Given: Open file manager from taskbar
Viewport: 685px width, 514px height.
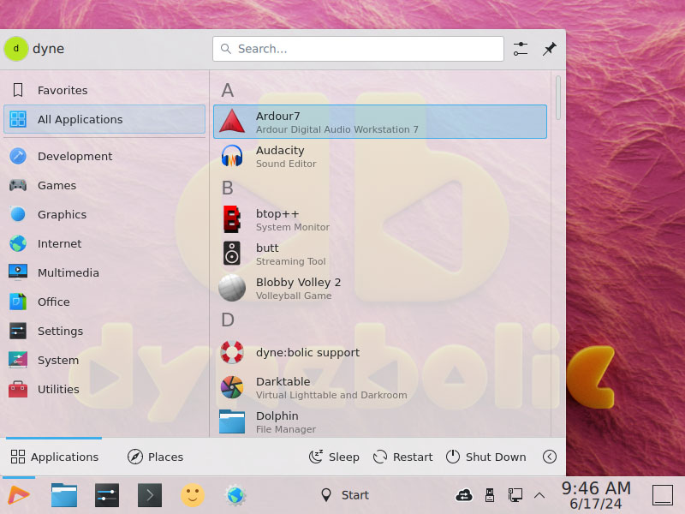Looking at the screenshot, I should pos(63,495).
